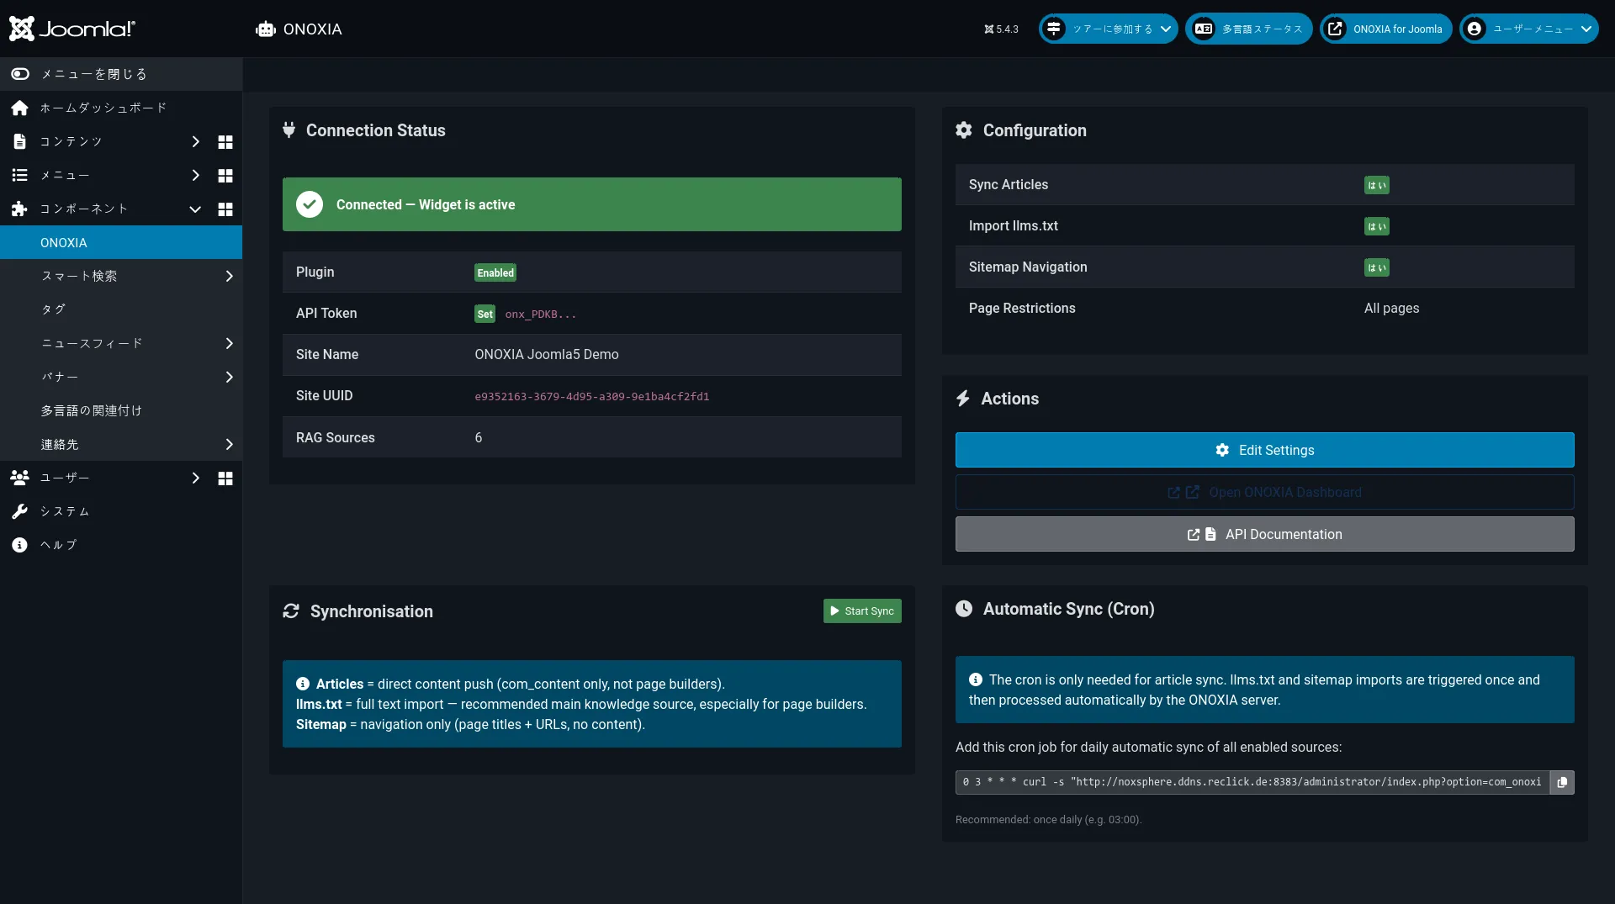Click the Actions lightning bolt icon
The width and height of the screenshot is (1615, 904).
click(963, 399)
